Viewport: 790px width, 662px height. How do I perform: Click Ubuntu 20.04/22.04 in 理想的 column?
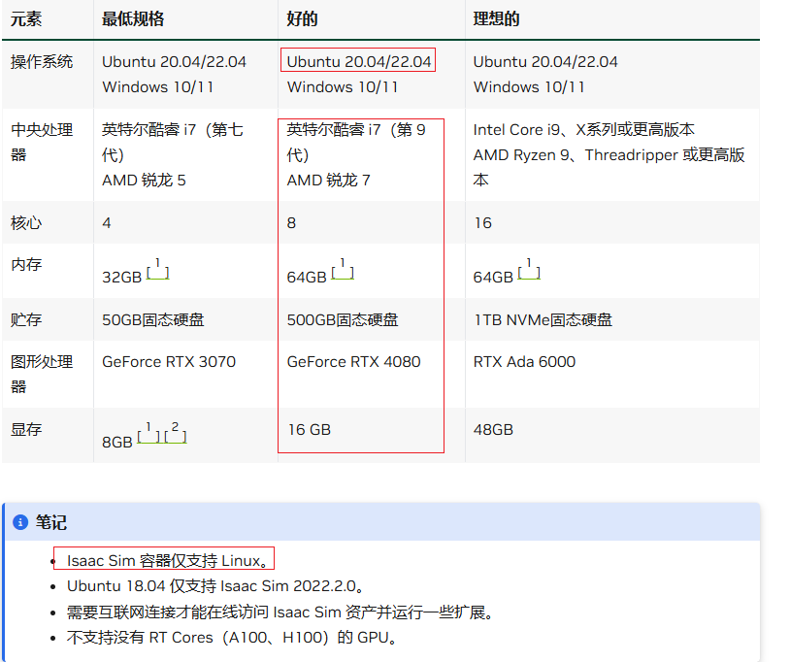point(545,61)
